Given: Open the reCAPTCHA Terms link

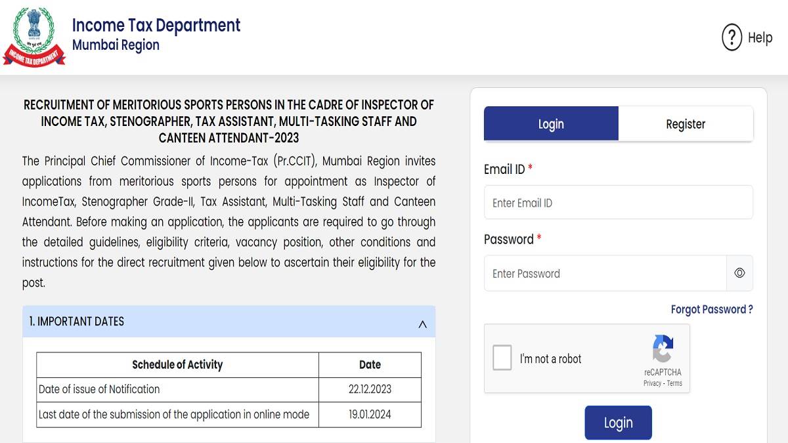Looking at the screenshot, I should click(674, 383).
